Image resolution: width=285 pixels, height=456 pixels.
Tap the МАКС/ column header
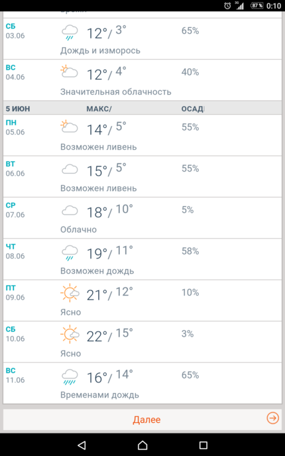pos(99,109)
